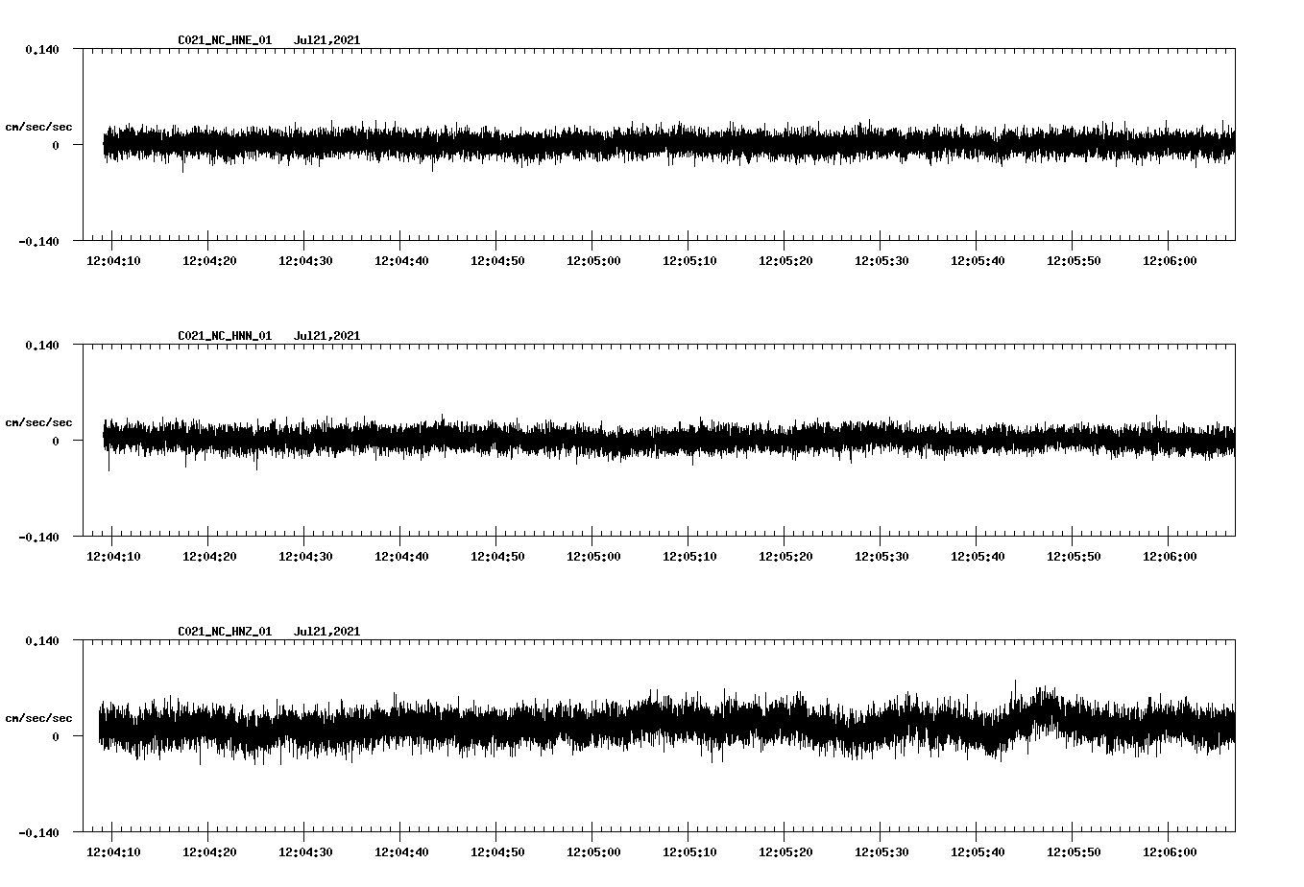Click the Jul21,2021 date on the HNE plot
Image resolution: width=1304 pixels, height=887 pixels.
[x=327, y=40]
